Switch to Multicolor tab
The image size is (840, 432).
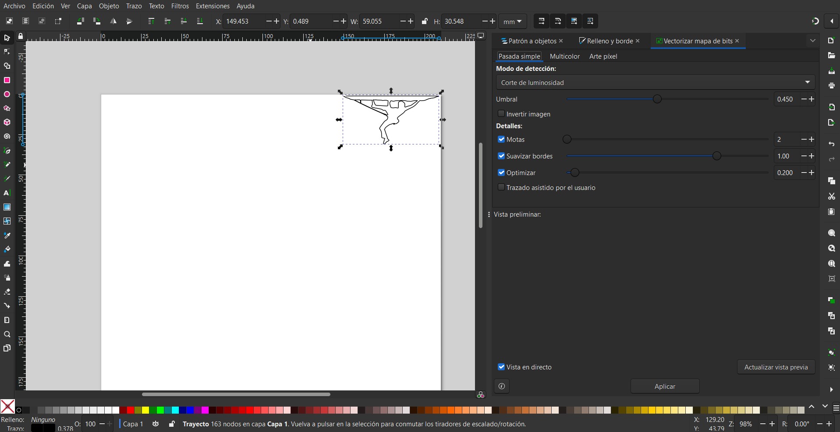(564, 56)
